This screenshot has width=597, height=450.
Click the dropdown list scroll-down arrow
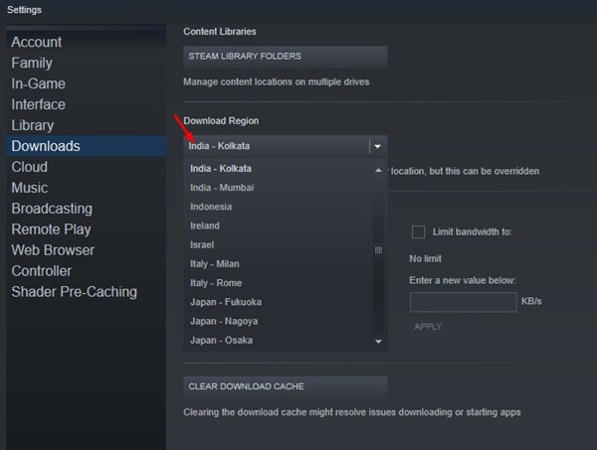378,341
